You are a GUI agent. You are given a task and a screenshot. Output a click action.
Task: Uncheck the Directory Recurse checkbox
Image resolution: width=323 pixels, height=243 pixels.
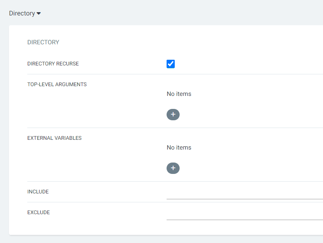click(x=171, y=64)
